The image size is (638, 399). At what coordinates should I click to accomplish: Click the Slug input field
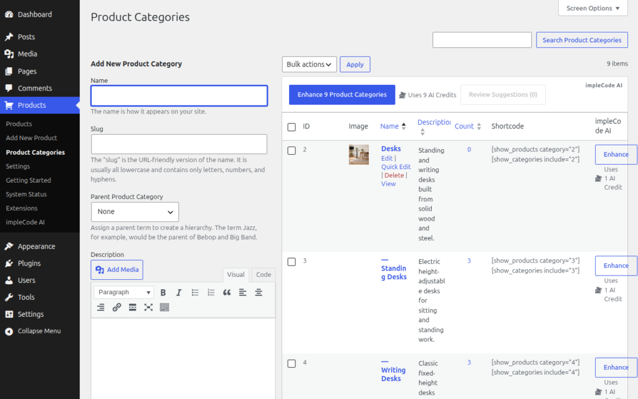[179, 144]
